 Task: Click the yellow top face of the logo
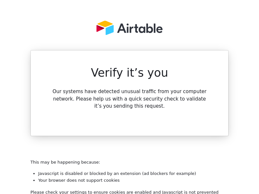pyautogui.click(x=105, y=24)
